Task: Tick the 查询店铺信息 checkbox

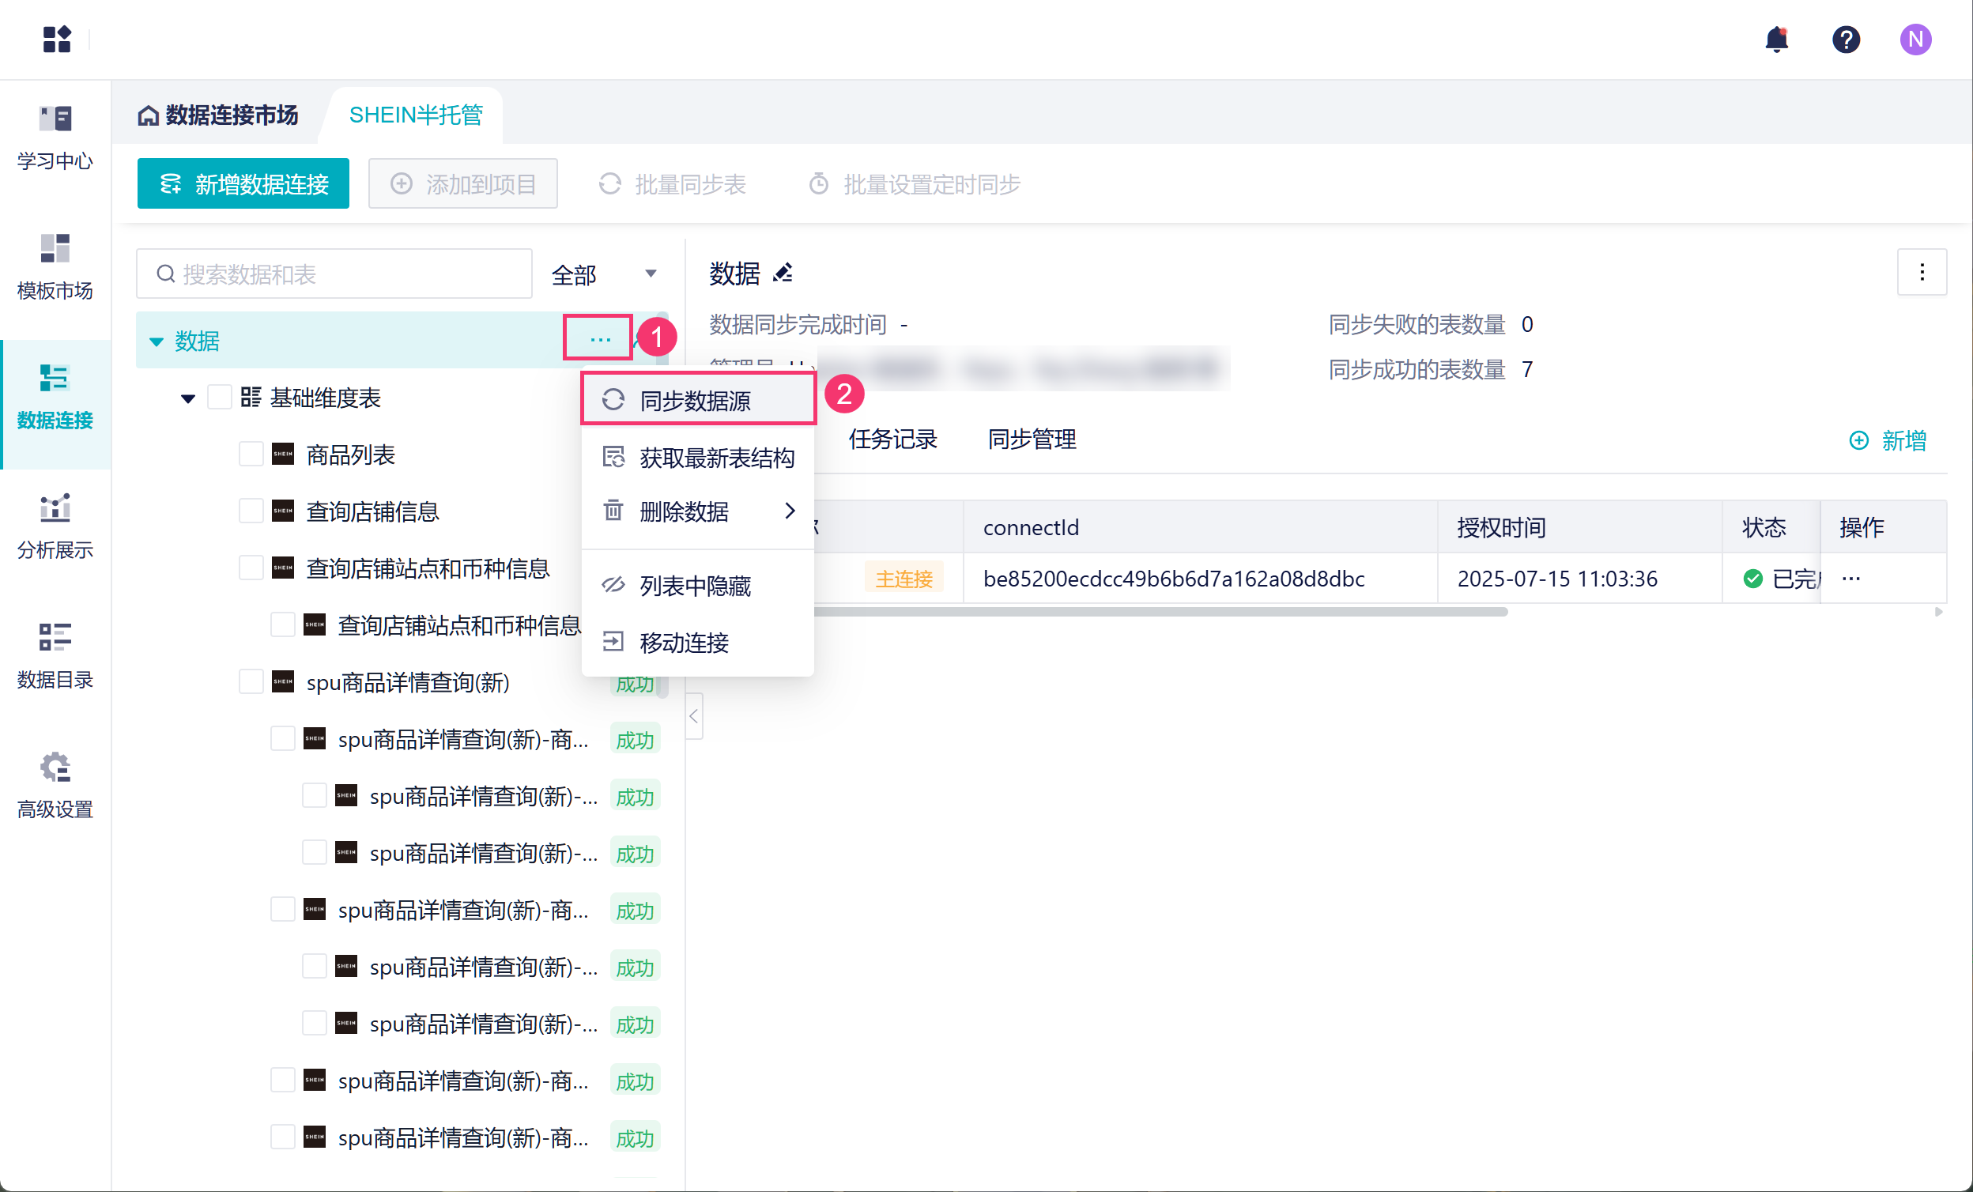Action: pyautogui.click(x=251, y=511)
